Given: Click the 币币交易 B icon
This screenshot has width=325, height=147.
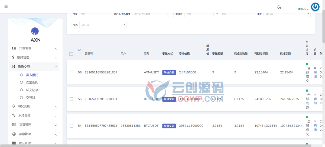Looking at the screenshot, I should tap(14, 66).
